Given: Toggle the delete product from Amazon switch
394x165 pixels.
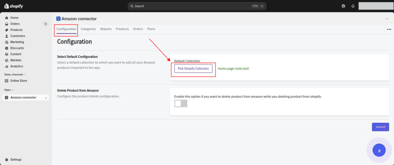Looking at the screenshot, I should 181,103.
